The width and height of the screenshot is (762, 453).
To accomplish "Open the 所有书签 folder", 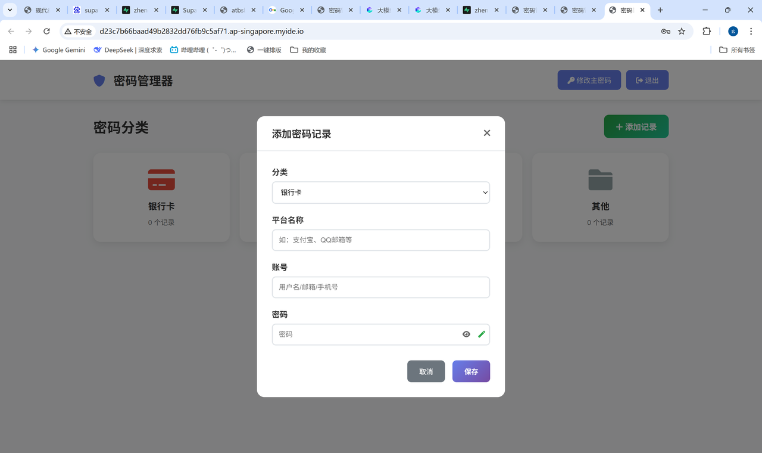I will pyautogui.click(x=737, y=50).
